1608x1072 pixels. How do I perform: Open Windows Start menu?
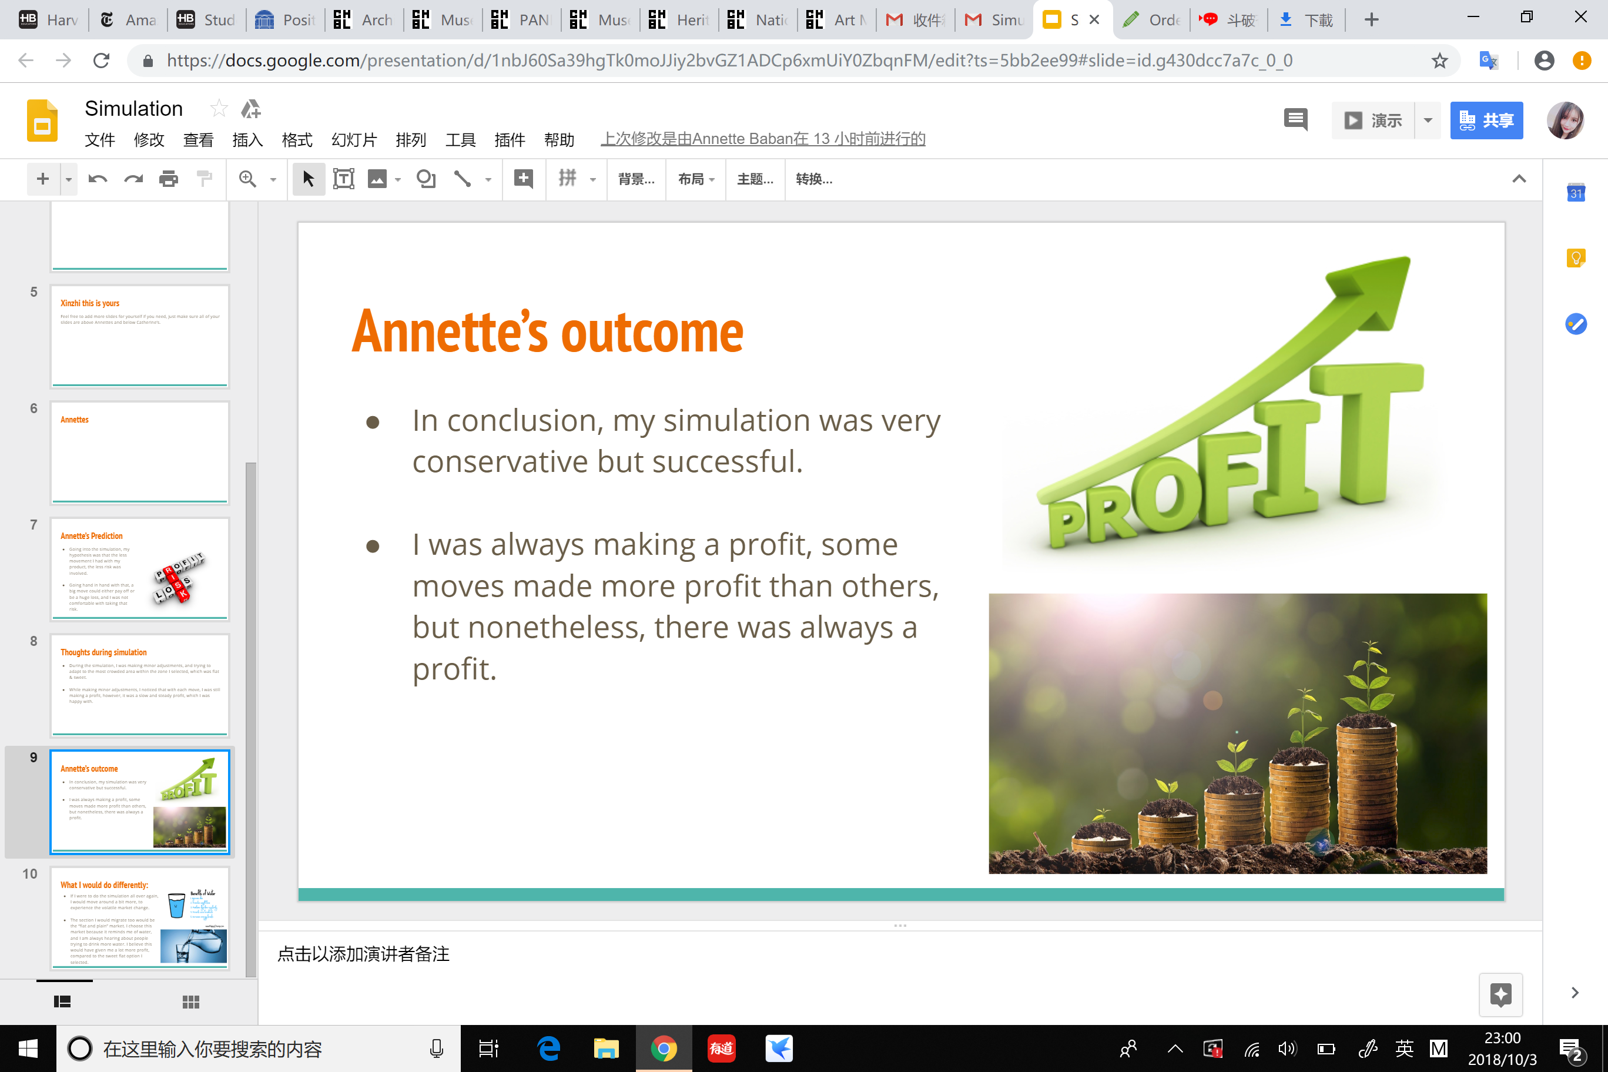click(x=28, y=1048)
